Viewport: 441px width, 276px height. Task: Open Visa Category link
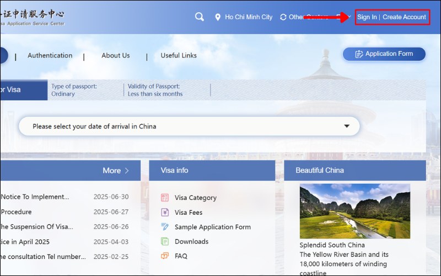196,198
